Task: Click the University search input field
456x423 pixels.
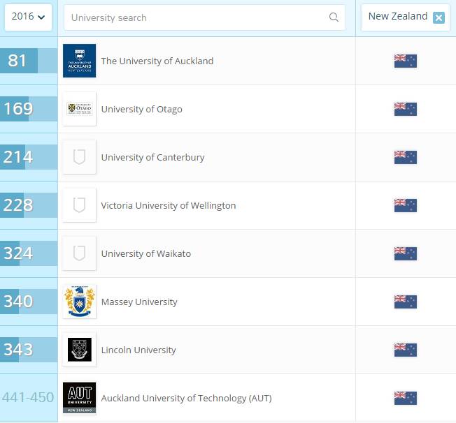Action: coord(196,17)
